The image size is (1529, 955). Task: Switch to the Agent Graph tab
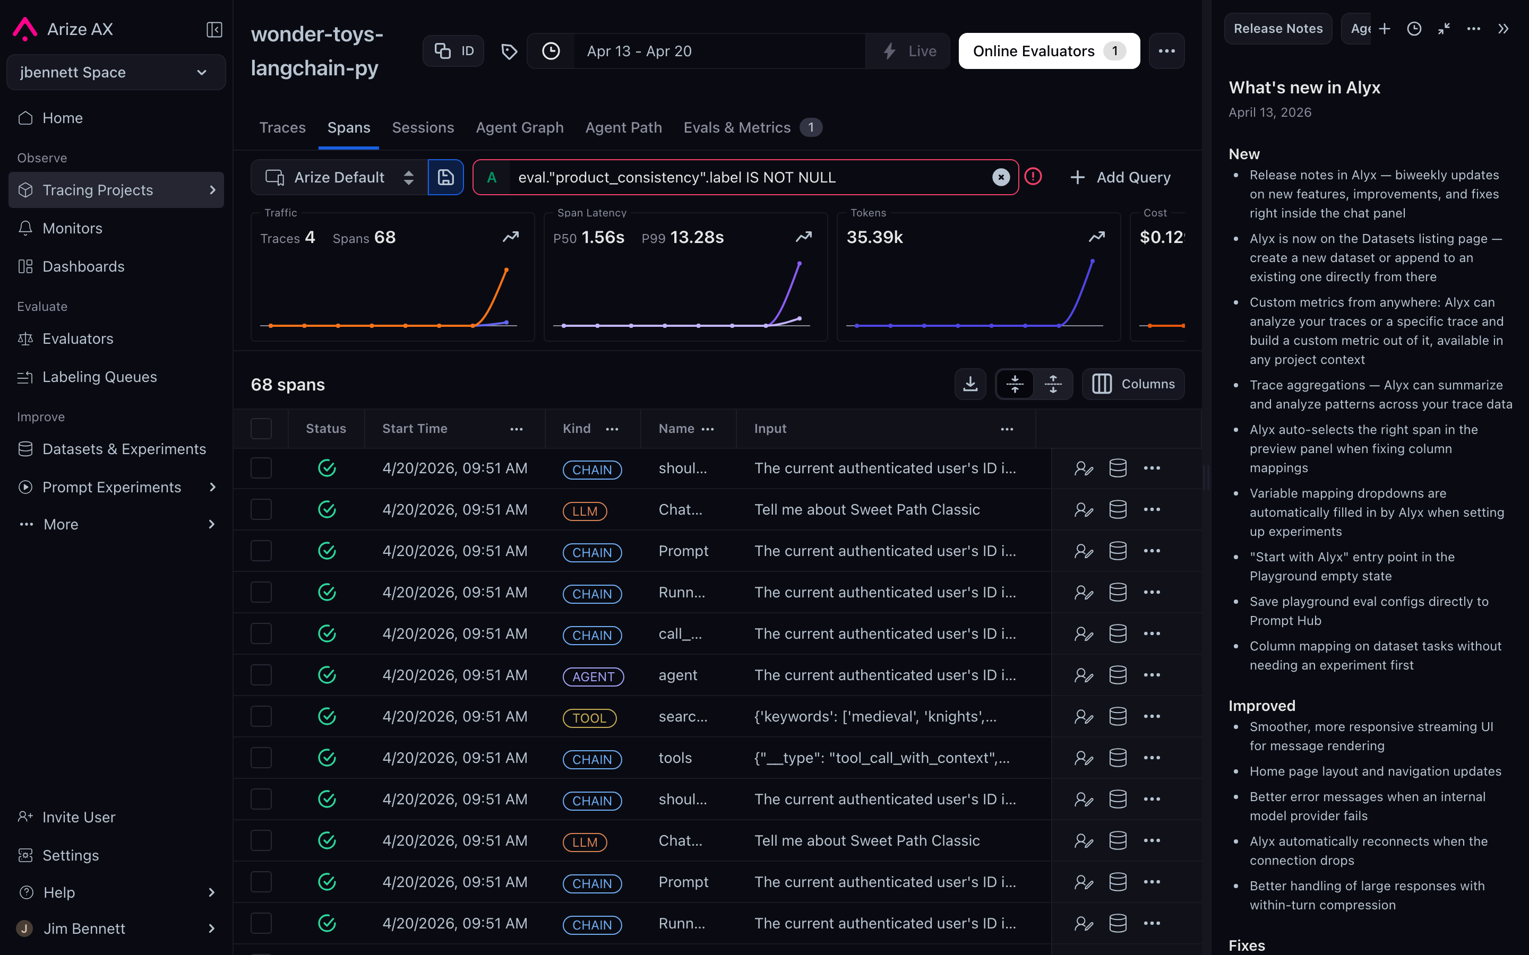pyautogui.click(x=519, y=127)
